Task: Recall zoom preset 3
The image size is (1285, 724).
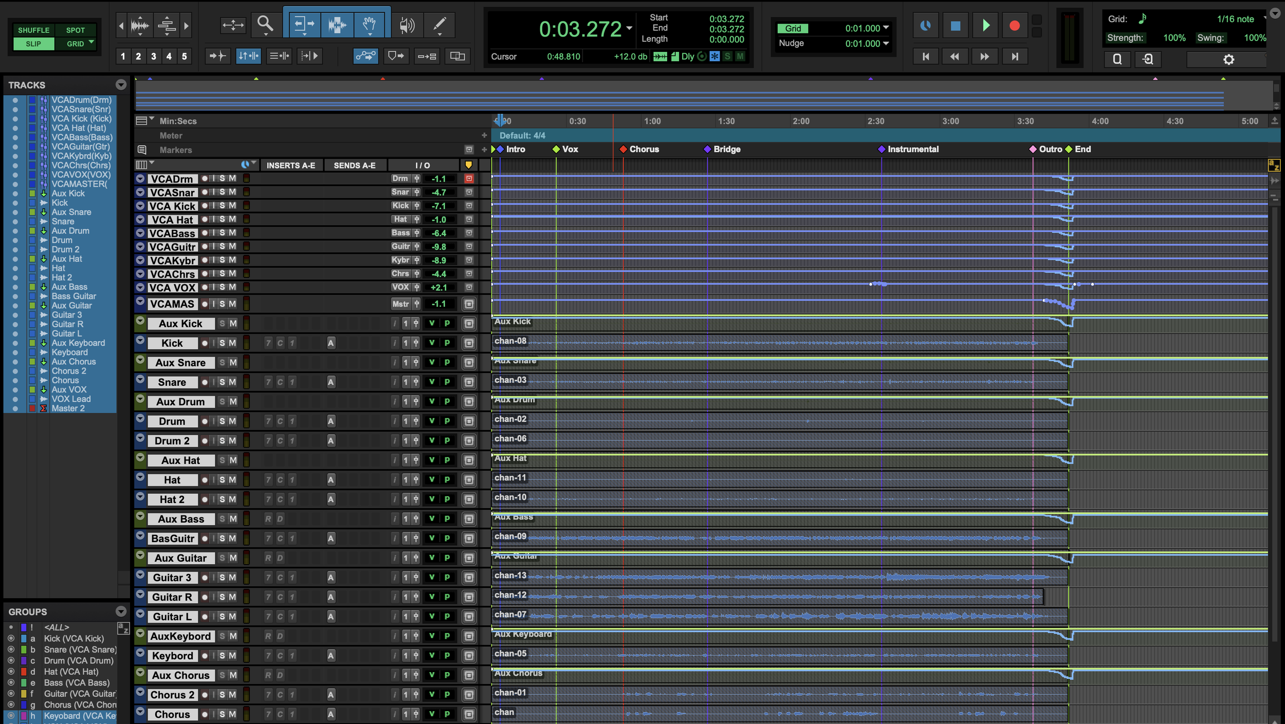Action: [x=153, y=57]
